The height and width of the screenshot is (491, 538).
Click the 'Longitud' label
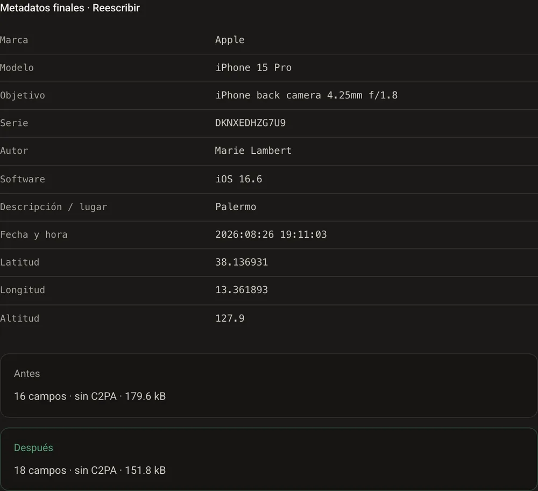coord(23,290)
